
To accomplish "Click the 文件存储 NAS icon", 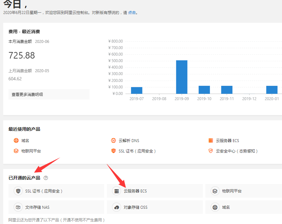I will 18,207.
